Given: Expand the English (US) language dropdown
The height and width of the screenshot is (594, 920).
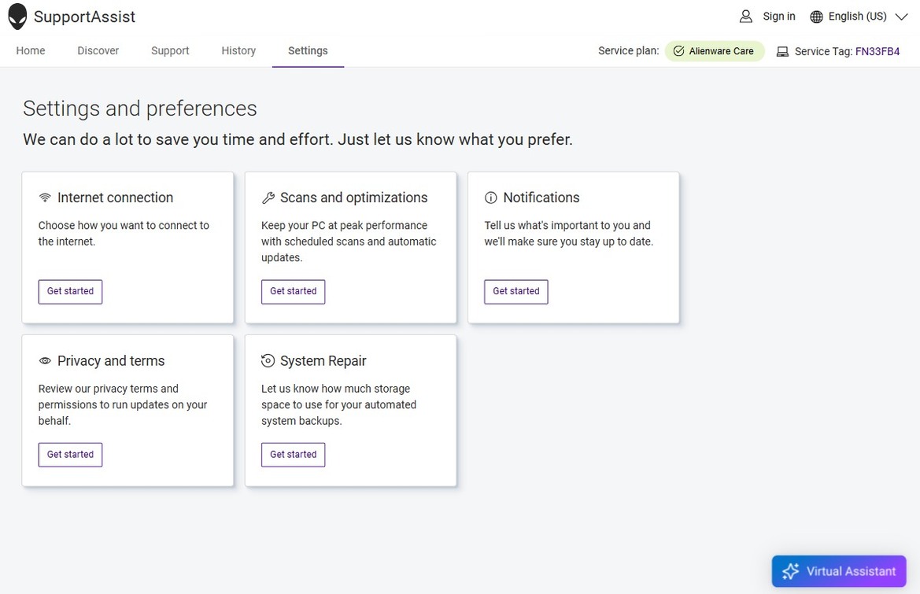Looking at the screenshot, I should 901,17.
